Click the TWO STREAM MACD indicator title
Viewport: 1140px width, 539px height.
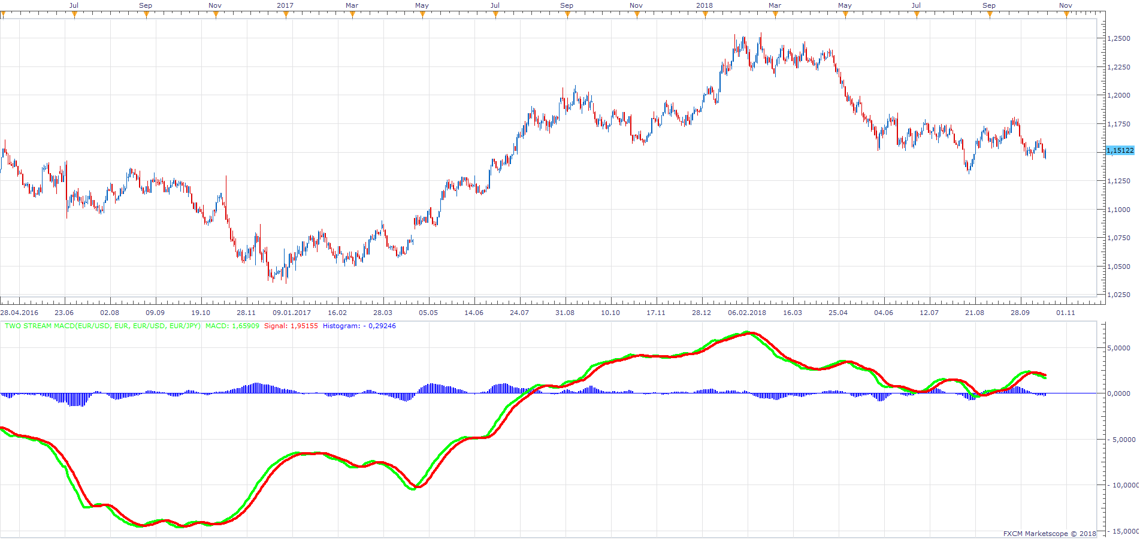(x=102, y=326)
